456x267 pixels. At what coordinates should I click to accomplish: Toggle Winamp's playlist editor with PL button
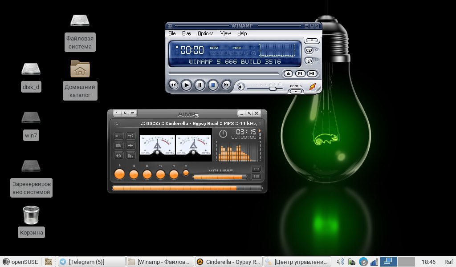tap(300, 74)
